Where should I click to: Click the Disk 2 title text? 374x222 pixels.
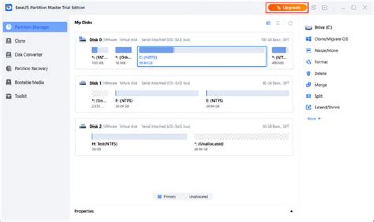(x=96, y=126)
